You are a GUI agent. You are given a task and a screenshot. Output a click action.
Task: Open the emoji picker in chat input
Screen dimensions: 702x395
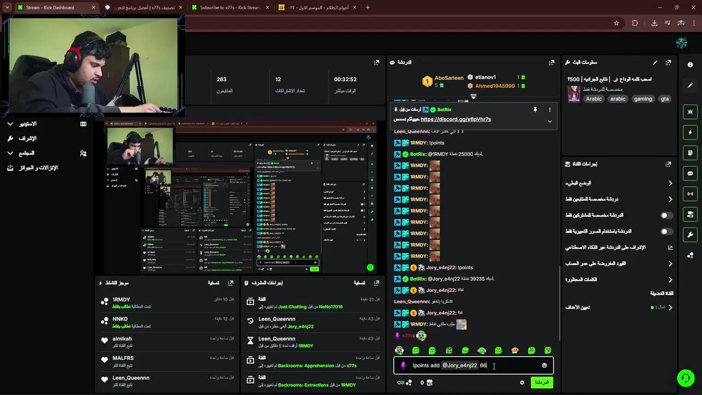coord(544,365)
